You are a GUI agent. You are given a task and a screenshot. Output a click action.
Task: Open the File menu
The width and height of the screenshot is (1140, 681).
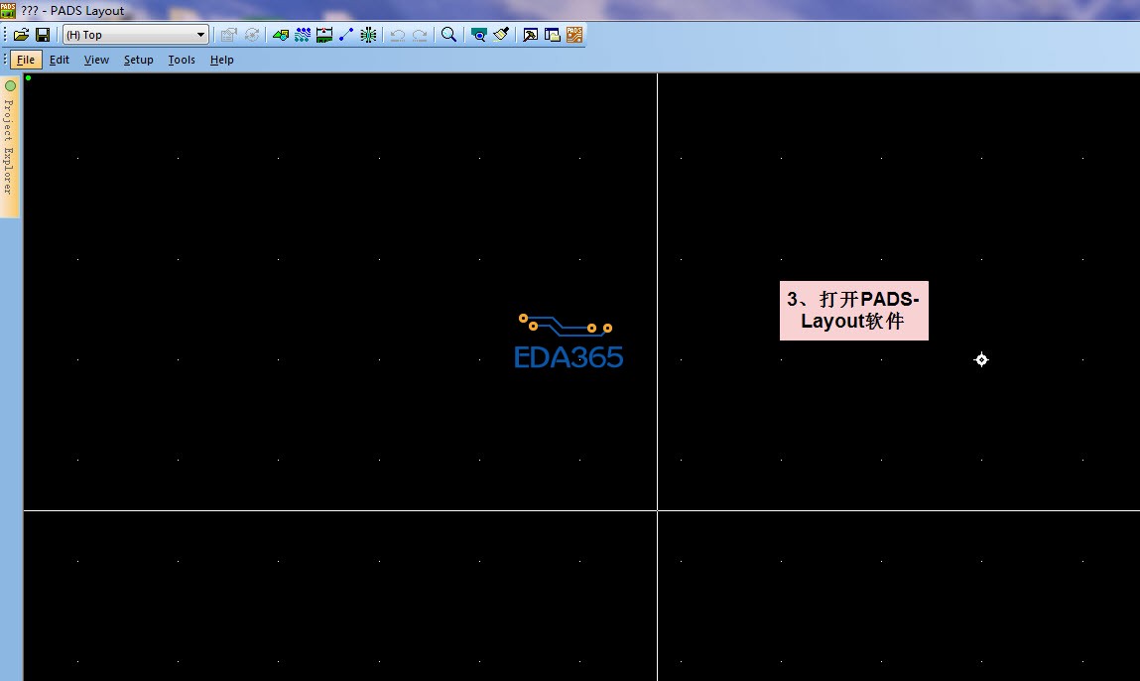[26, 60]
